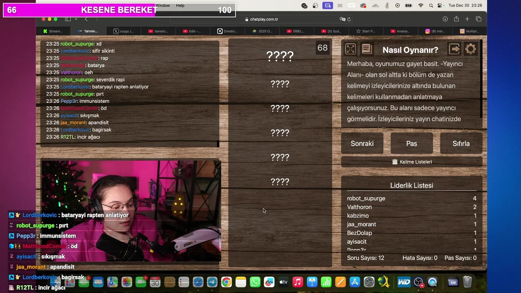Open Spotlight search icon in menu bar
The width and height of the screenshot is (521, 293).
click(x=430, y=5)
